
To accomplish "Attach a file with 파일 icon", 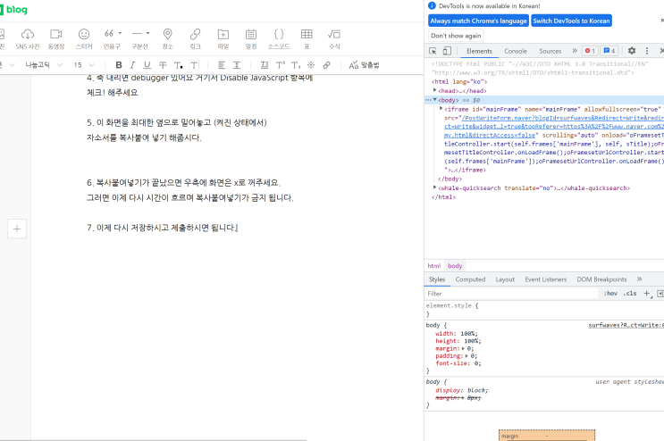I will pos(223,34).
